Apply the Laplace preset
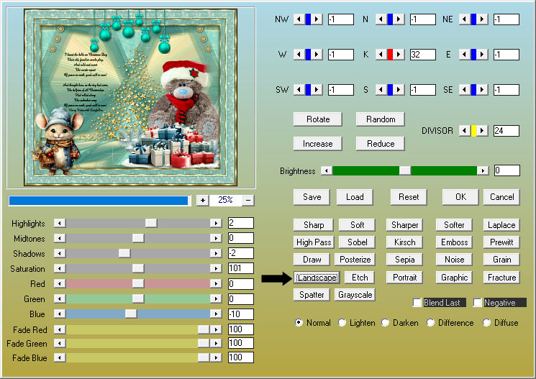Screen dimensions: 536x379 501,225
